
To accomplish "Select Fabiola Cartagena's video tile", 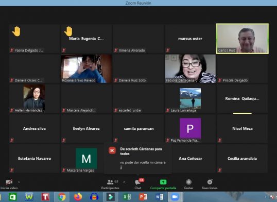I will tap(191, 69).
